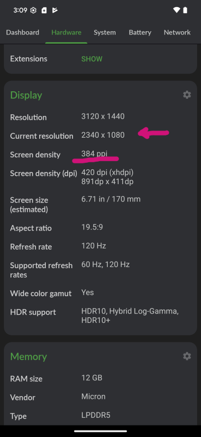
Task: Open the Battery tab
Action: [x=140, y=32]
